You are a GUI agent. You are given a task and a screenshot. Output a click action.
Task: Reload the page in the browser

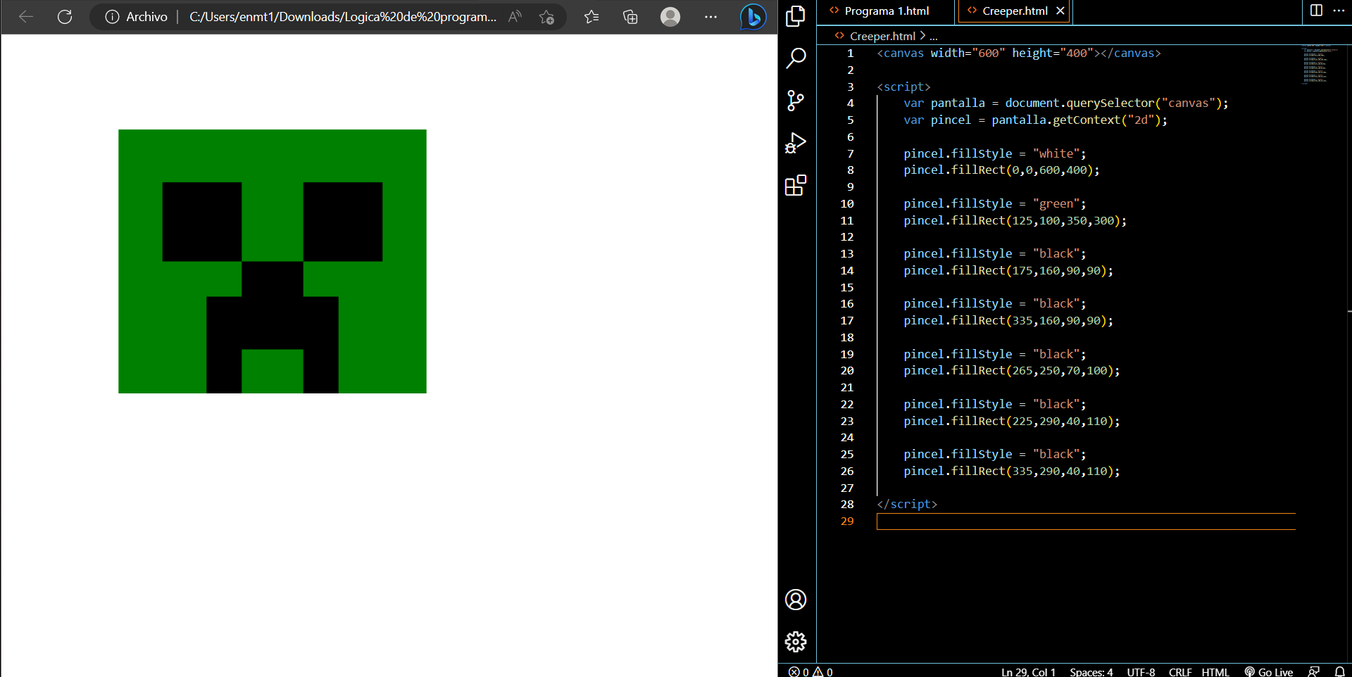65,17
